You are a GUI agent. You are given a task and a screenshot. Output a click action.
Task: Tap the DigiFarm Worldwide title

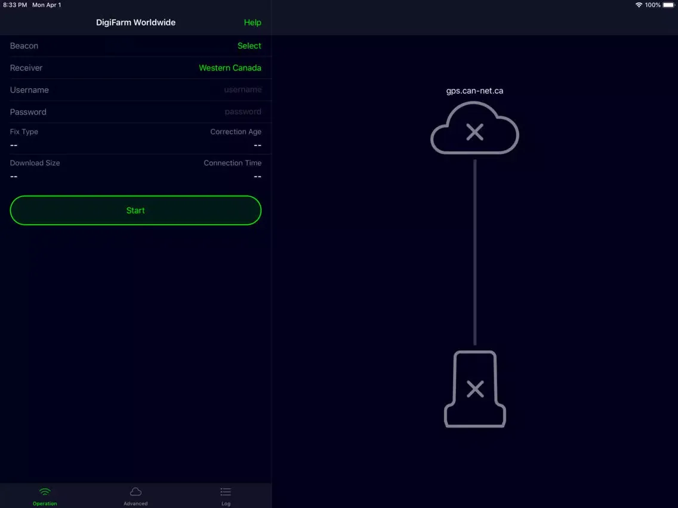click(x=135, y=23)
